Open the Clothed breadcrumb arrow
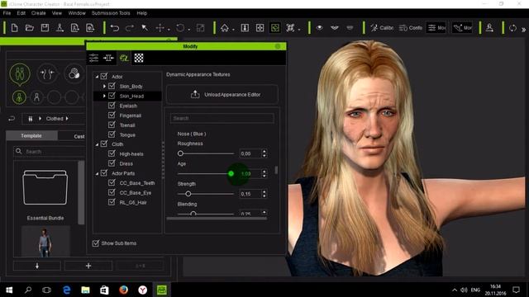The height and width of the screenshot is (297, 529). tap(67, 119)
